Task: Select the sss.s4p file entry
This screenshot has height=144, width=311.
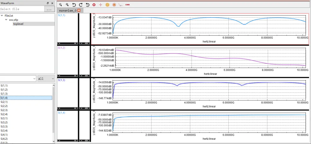Action: pyautogui.click(x=14, y=20)
